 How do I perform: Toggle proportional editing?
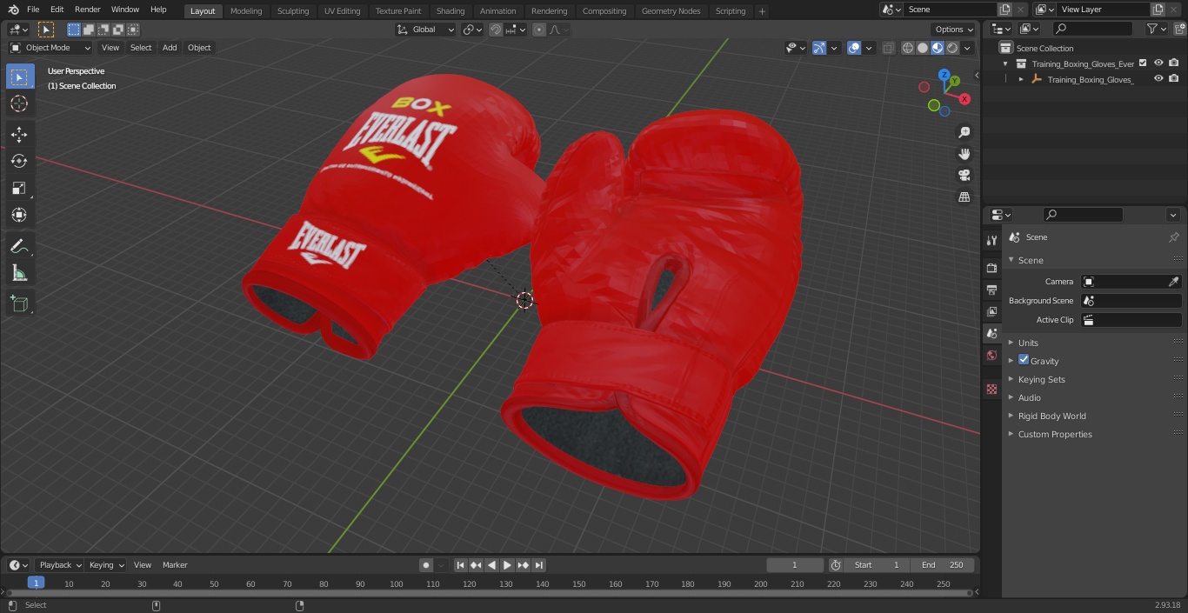click(x=539, y=30)
